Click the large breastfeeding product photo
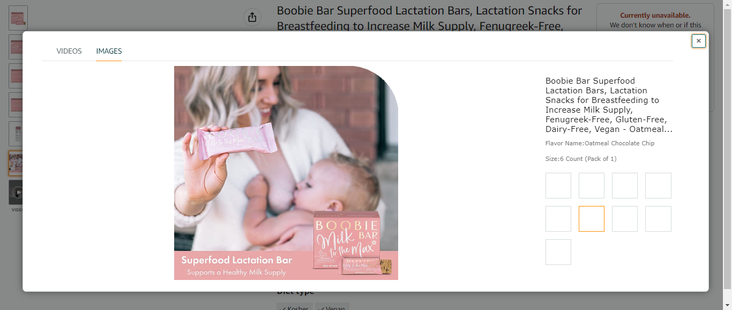This screenshot has width=732, height=310. click(x=286, y=173)
